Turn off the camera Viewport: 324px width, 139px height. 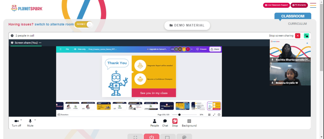click(16, 123)
